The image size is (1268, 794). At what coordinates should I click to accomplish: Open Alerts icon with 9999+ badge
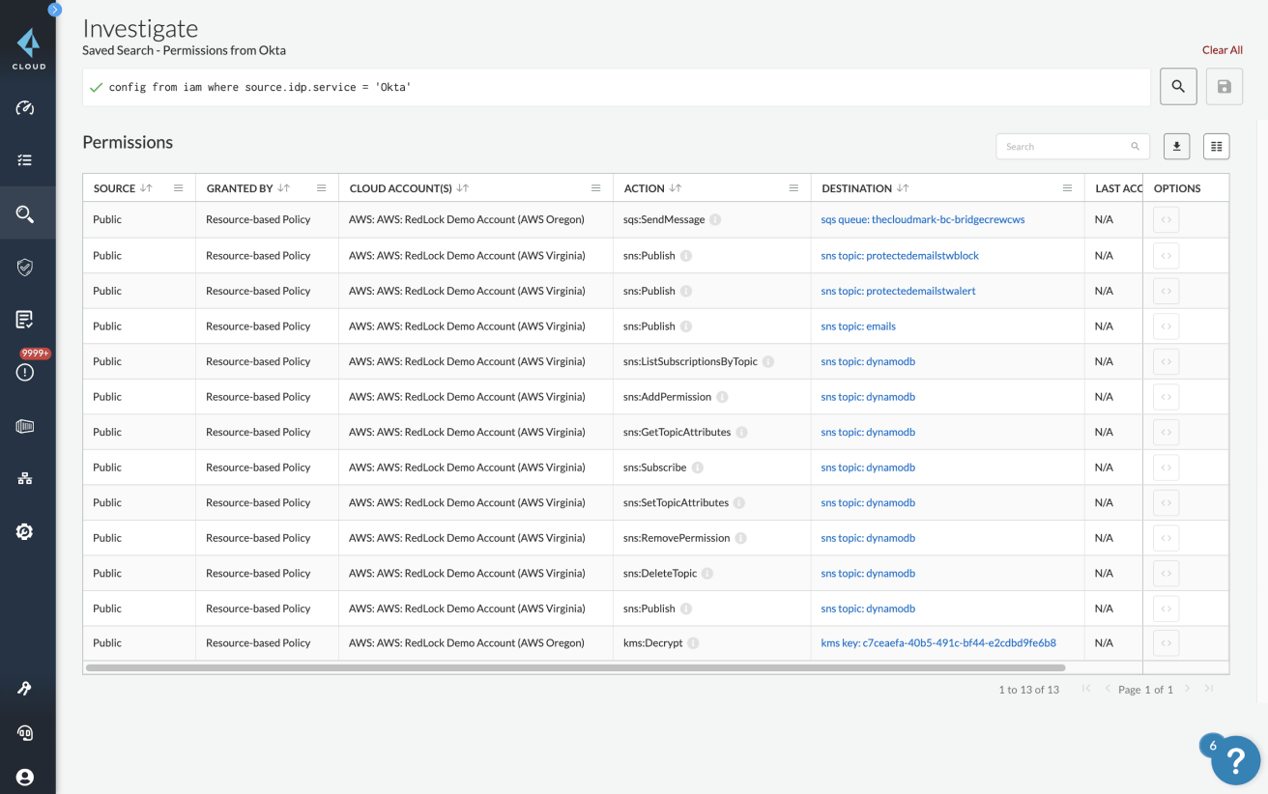pos(25,372)
